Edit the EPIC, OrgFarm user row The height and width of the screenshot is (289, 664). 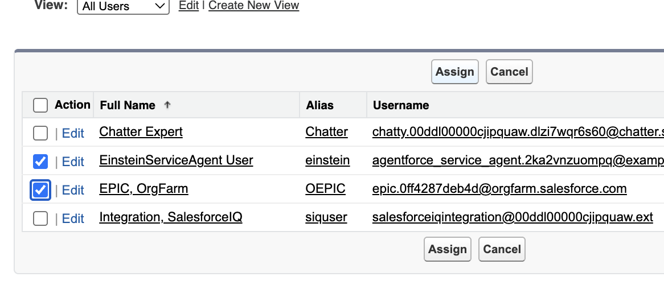click(73, 190)
